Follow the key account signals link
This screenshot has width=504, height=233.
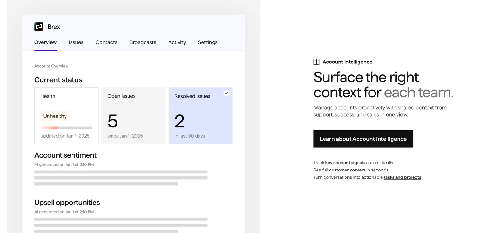coord(345,163)
